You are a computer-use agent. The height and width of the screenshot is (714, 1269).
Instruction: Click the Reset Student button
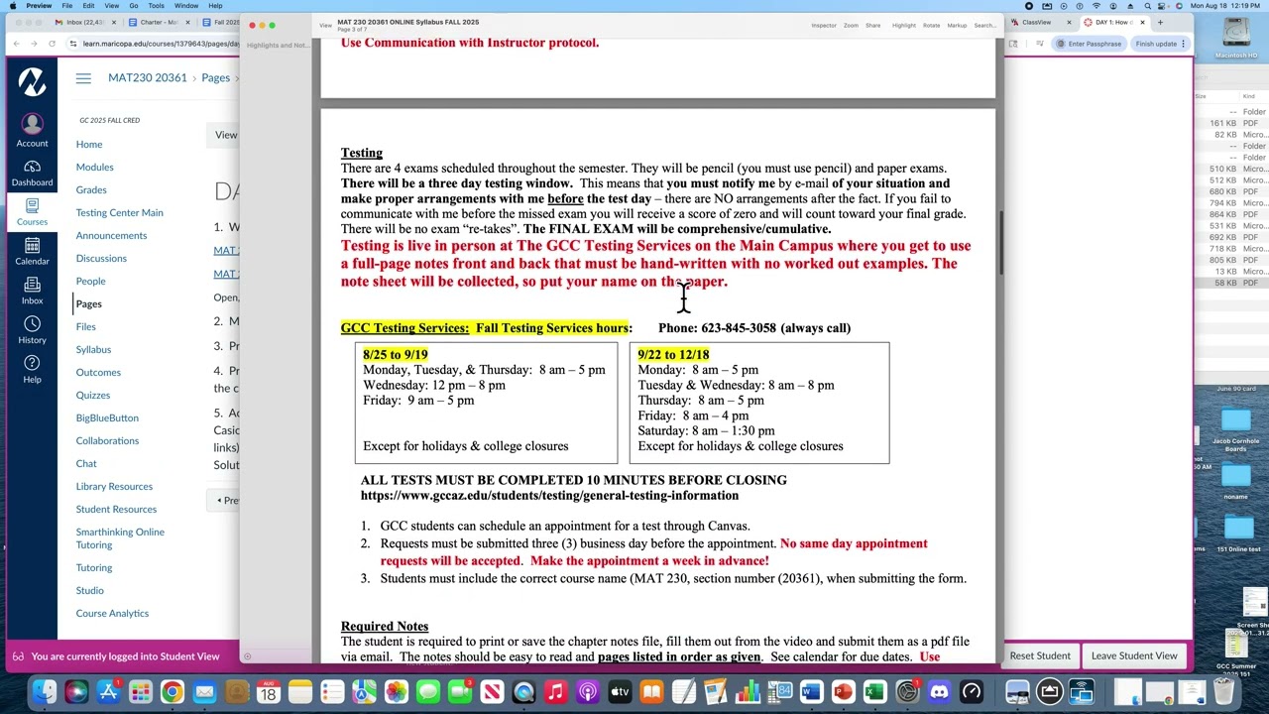point(1040,655)
